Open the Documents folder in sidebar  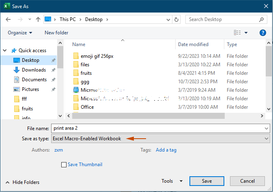(x=34, y=80)
